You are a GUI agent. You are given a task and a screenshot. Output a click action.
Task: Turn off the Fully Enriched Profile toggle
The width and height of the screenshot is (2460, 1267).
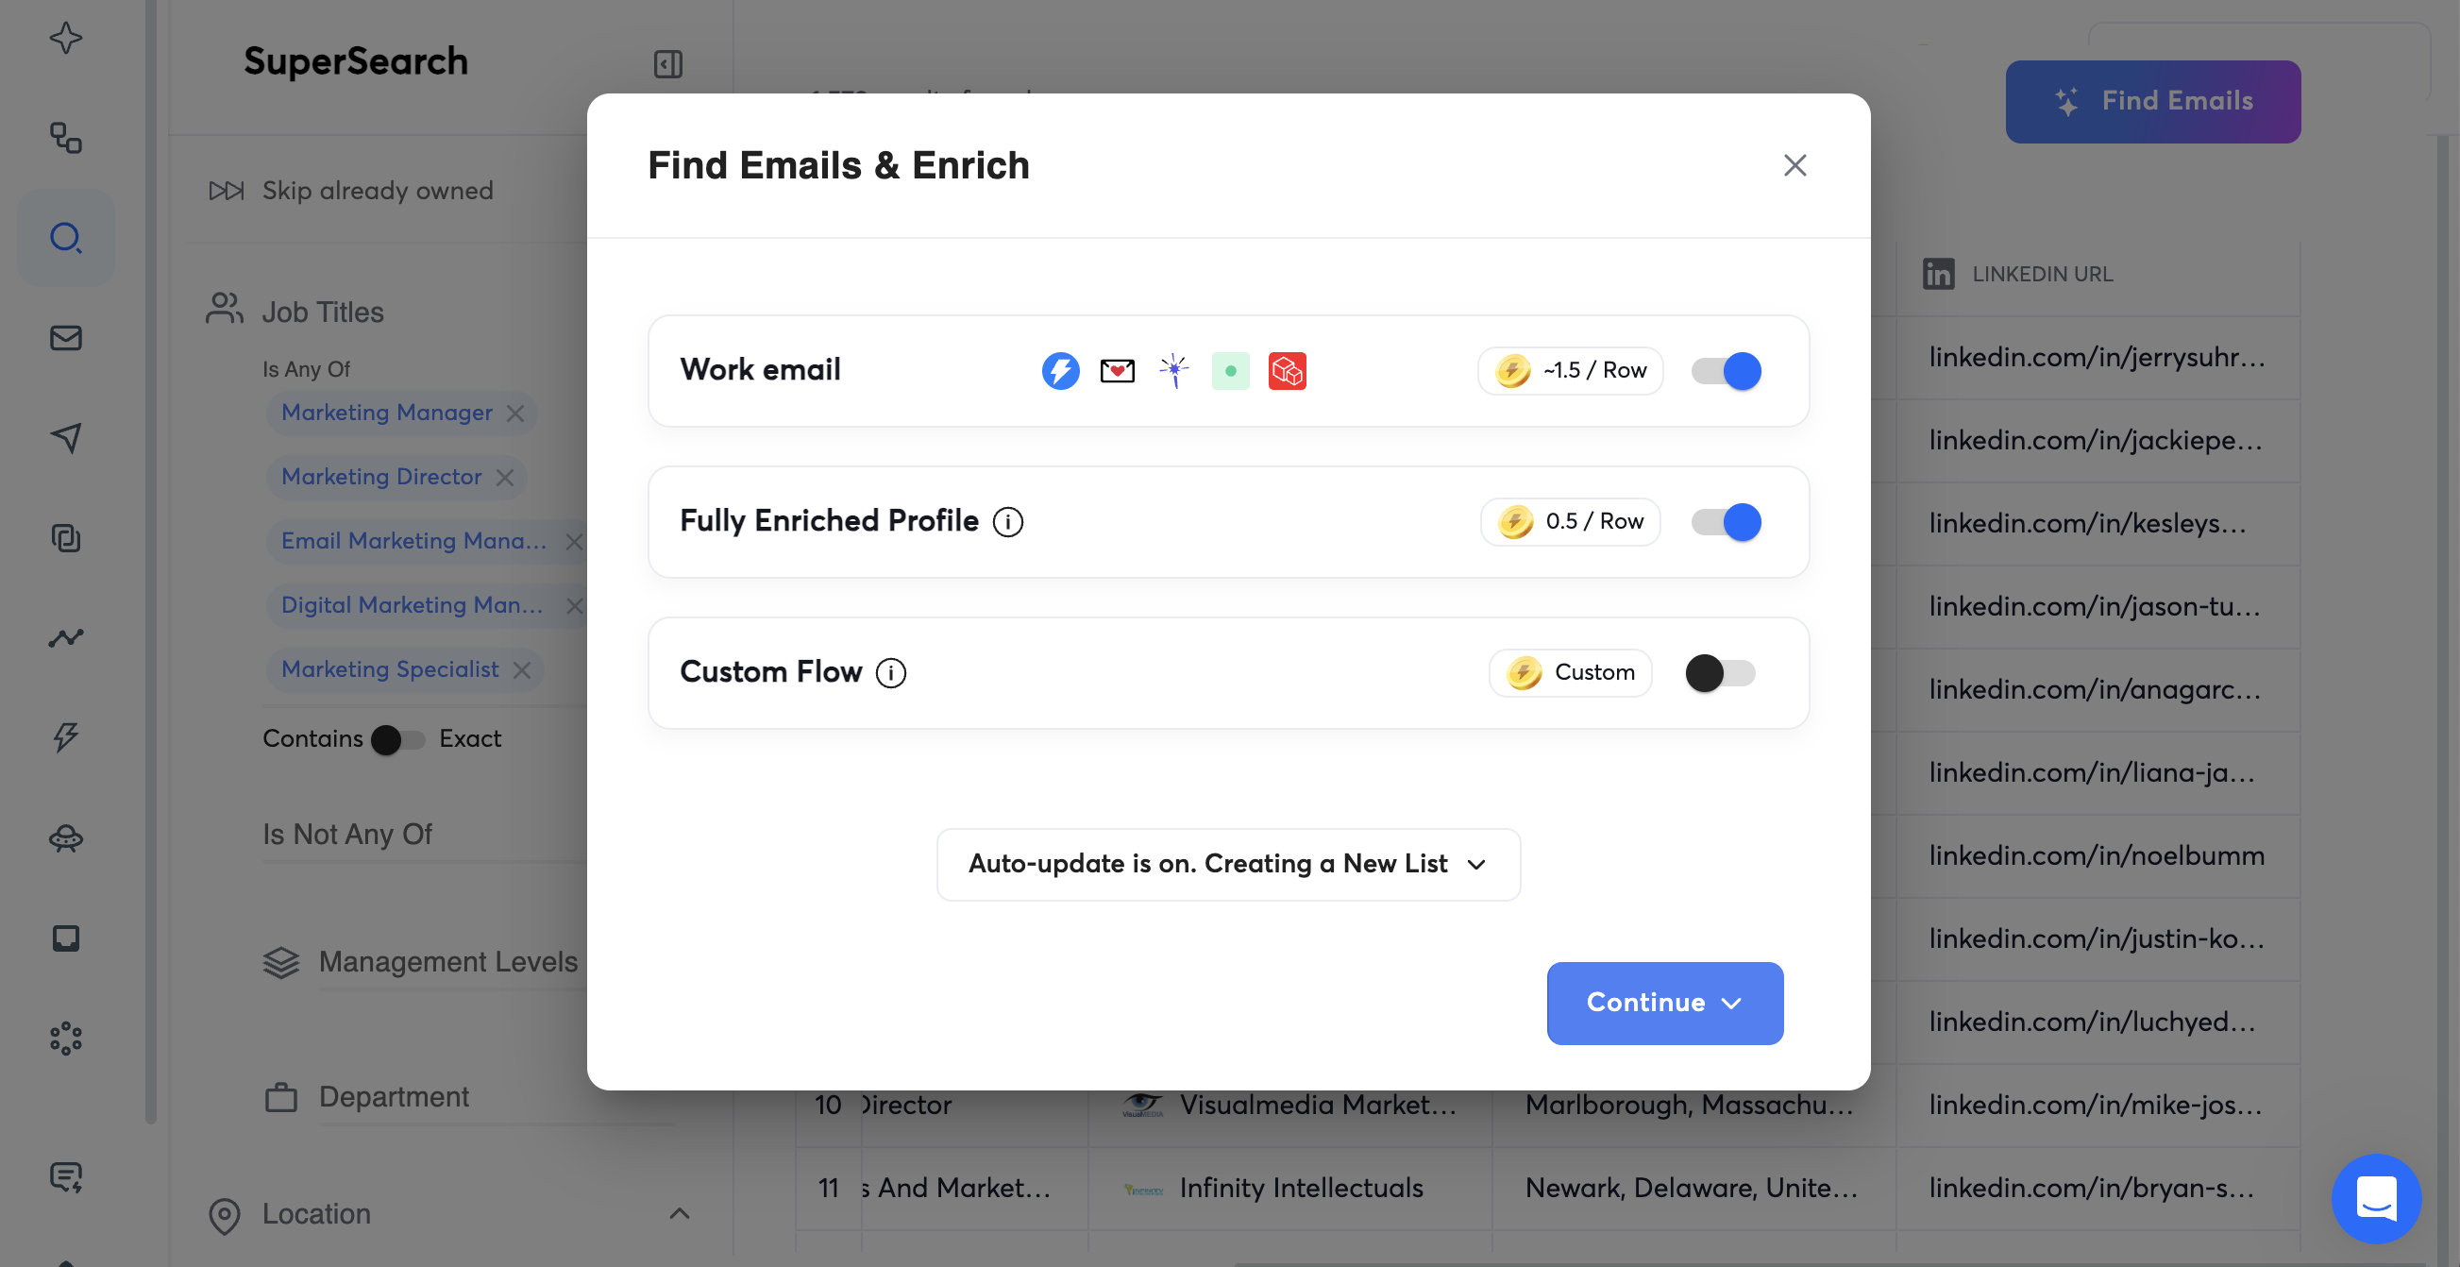pyautogui.click(x=1726, y=521)
